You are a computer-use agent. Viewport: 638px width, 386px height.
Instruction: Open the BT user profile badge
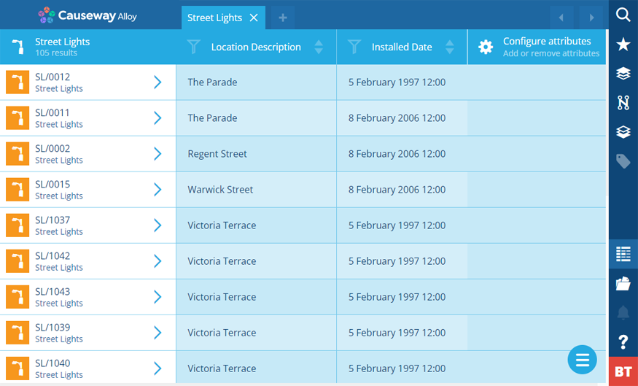tap(623, 371)
